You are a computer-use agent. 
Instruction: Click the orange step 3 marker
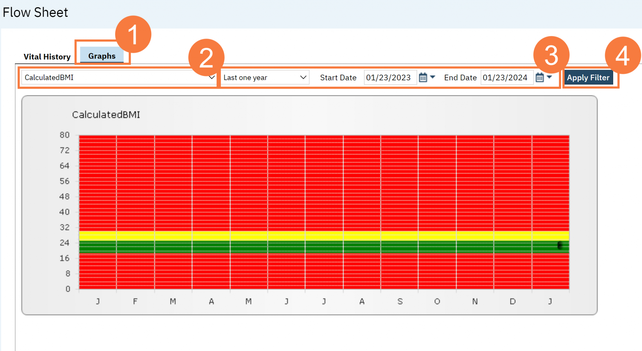point(551,55)
